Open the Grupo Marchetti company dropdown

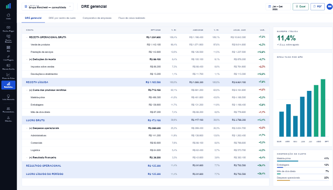click(x=48, y=6)
